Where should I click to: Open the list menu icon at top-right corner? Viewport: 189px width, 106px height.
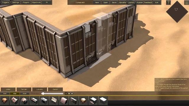(186, 3)
